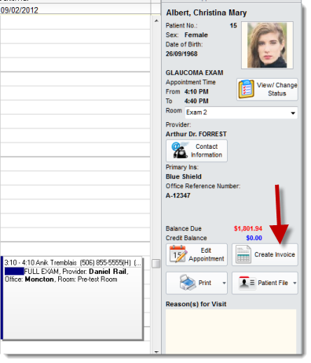Click the Print button label
311x363 pixels.
point(205,283)
